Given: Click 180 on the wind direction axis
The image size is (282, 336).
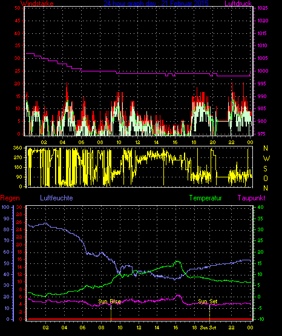Looking at the screenshot, I should click(x=18, y=167).
